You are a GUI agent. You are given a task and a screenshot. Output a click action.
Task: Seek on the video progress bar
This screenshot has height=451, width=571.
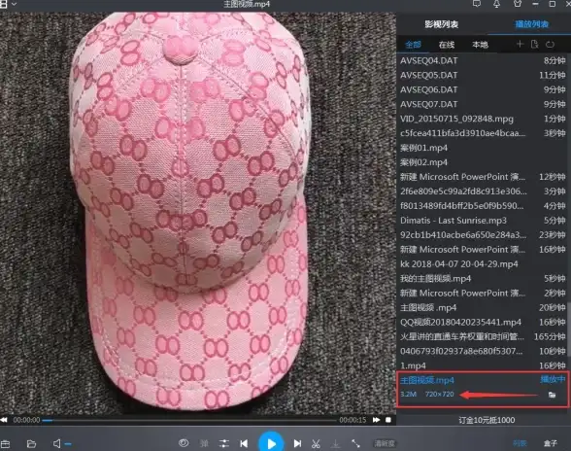[x=189, y=420]
